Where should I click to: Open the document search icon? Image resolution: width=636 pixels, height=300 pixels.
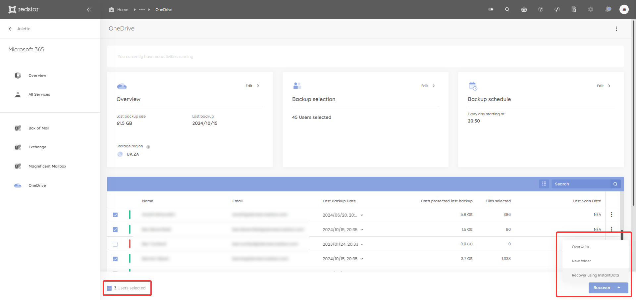click(574, 9)
